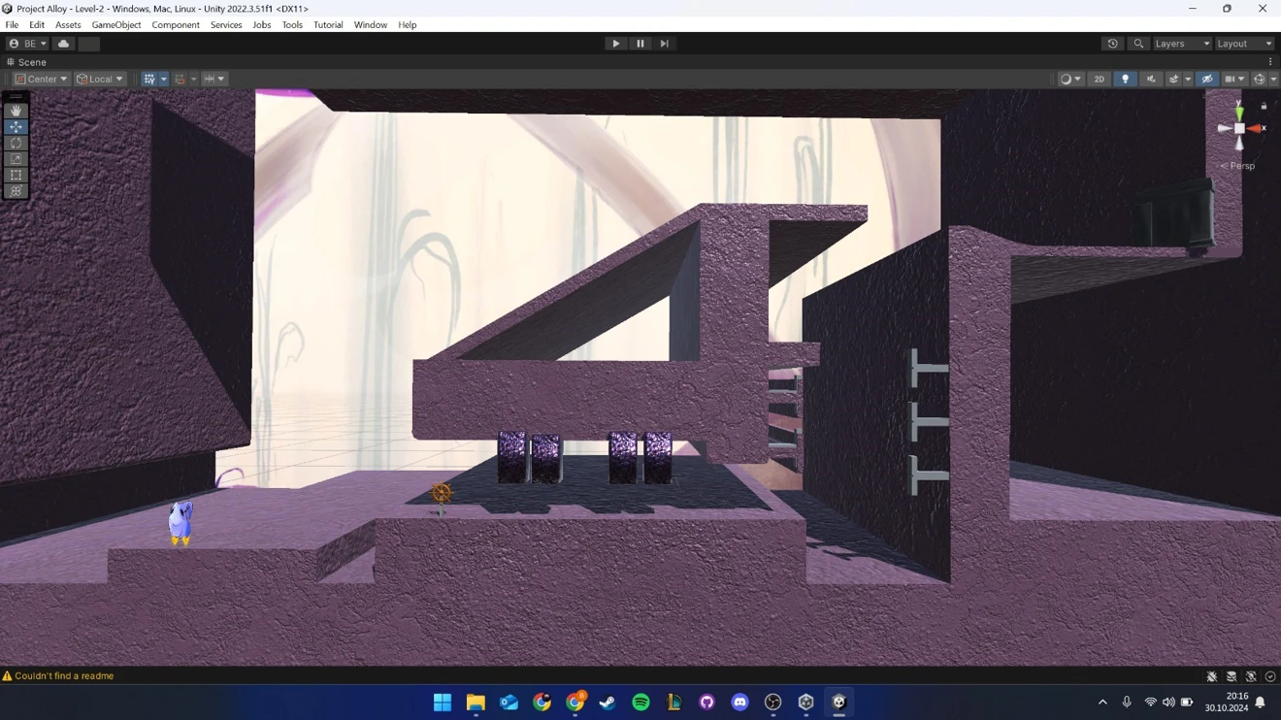Image resolution: width=1281 pixels, height=720 pixels.
Task: Expand the Center pivot mode dropdown
Action: [41, 80]
